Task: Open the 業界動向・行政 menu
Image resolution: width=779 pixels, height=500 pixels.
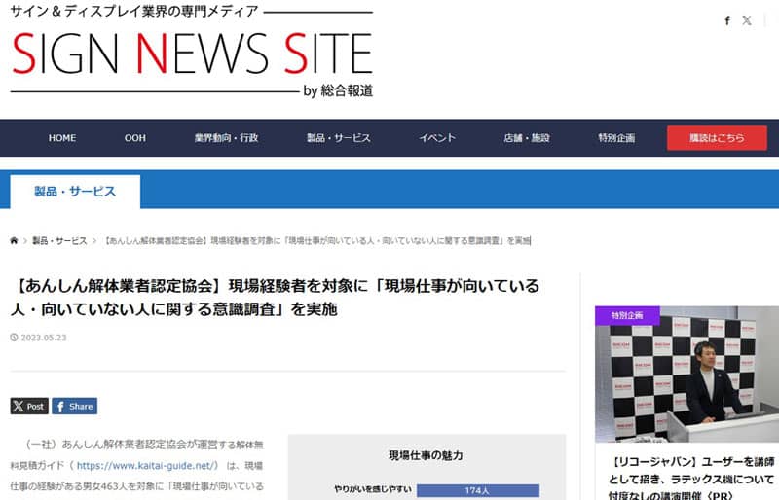Action: tap(226, 138)
